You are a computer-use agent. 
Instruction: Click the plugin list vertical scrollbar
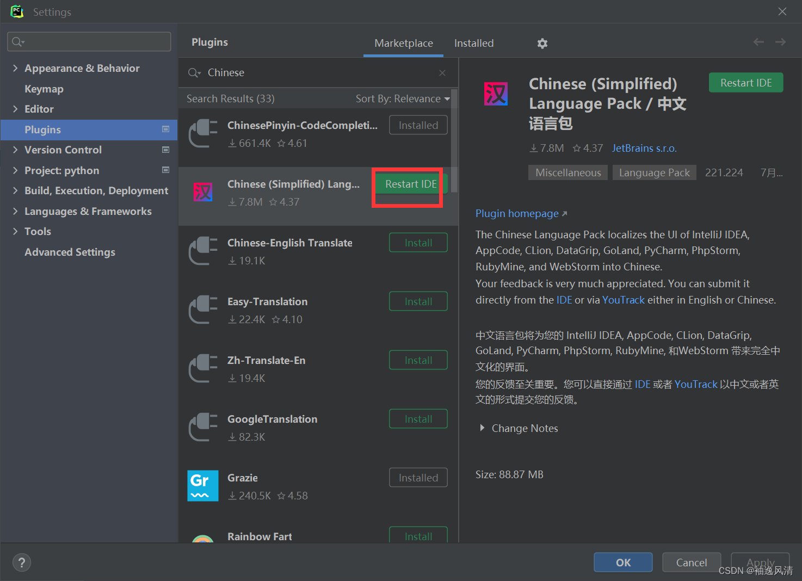point(454,140)
